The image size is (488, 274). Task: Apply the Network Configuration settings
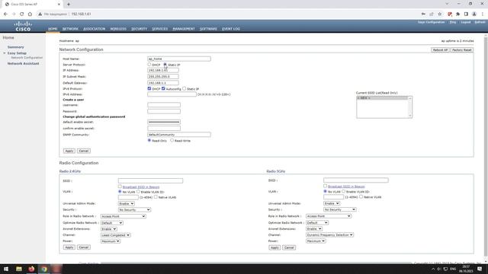[69, 151]
